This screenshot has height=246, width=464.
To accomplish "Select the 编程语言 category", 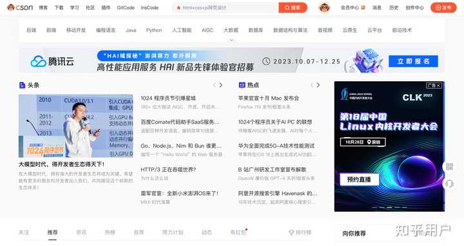I will [106, 30].
